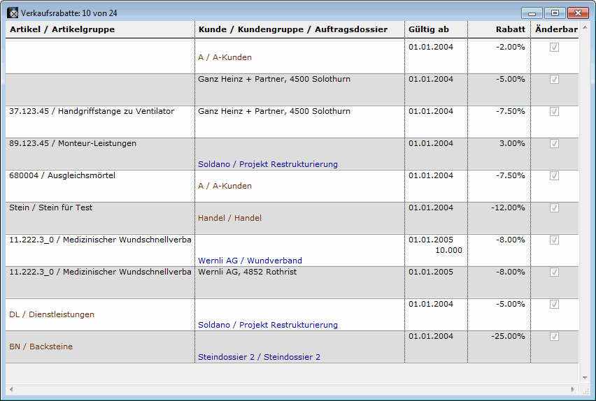
Task: Click the application icon in the title bar
Action: tap(13, 13)
